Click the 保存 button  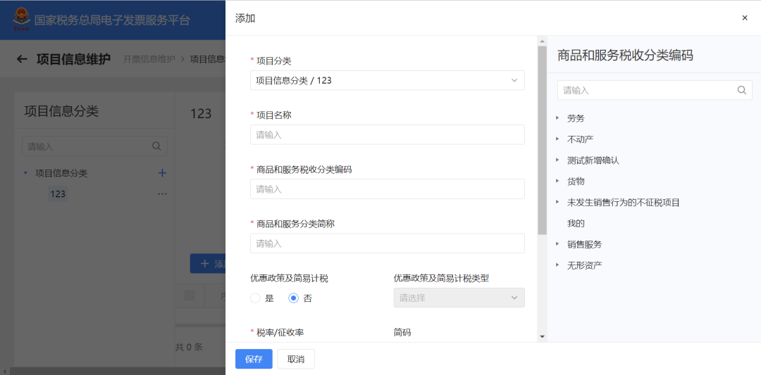tap(254, 359)
